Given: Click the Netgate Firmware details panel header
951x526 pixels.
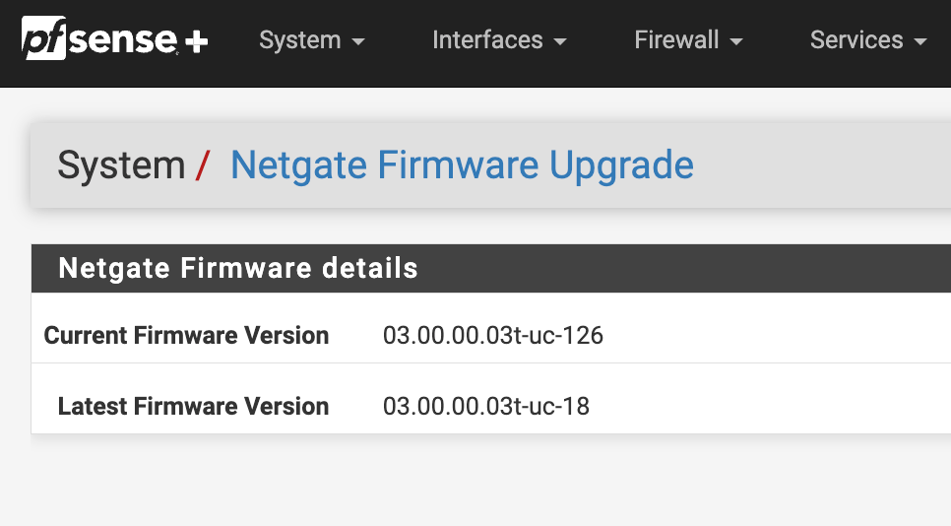Looking at the screenshot, I should pos(491,268).
